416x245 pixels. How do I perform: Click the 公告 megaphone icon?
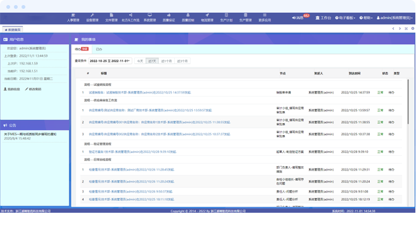[5, 126]
